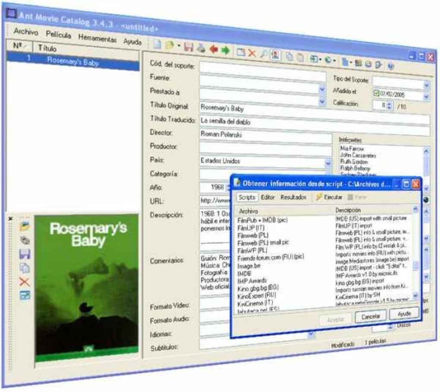Click the globe web toolbar icon
This screenshot has width=440, height=392.
[328, 60]
